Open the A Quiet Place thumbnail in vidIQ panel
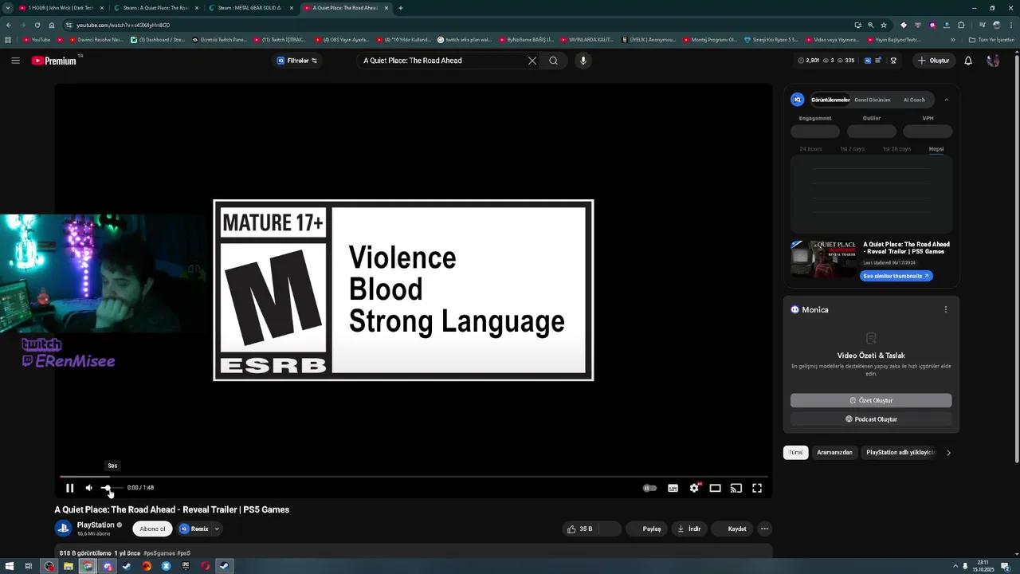 [823, 258]
